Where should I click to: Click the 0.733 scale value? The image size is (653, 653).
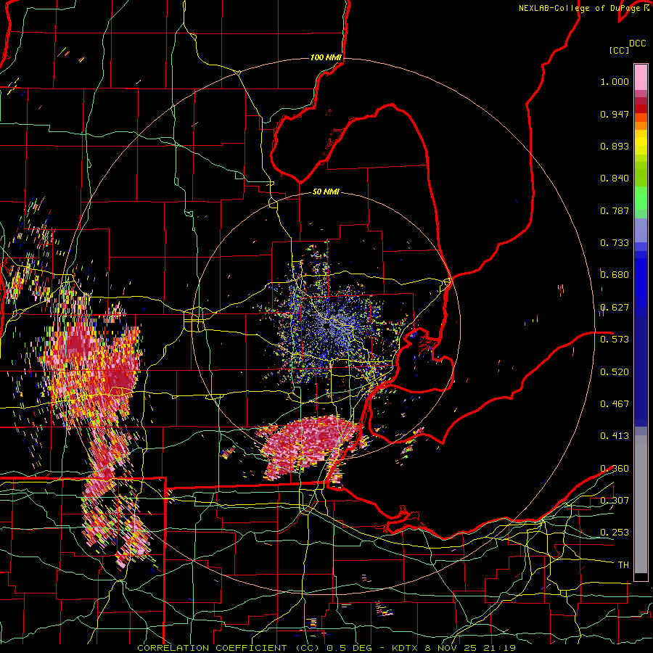(615, 243)
